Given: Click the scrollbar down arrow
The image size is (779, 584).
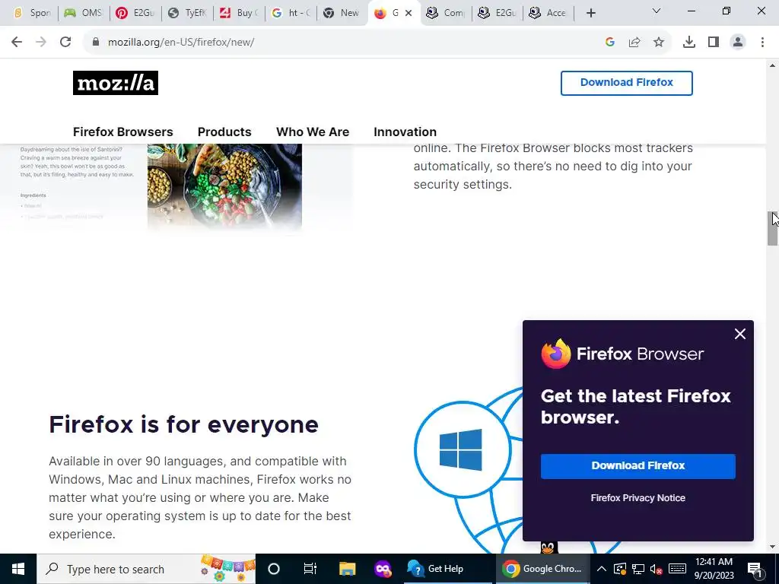Looking at the screenshot, I should pyautogui.click(x=772, y=547).
